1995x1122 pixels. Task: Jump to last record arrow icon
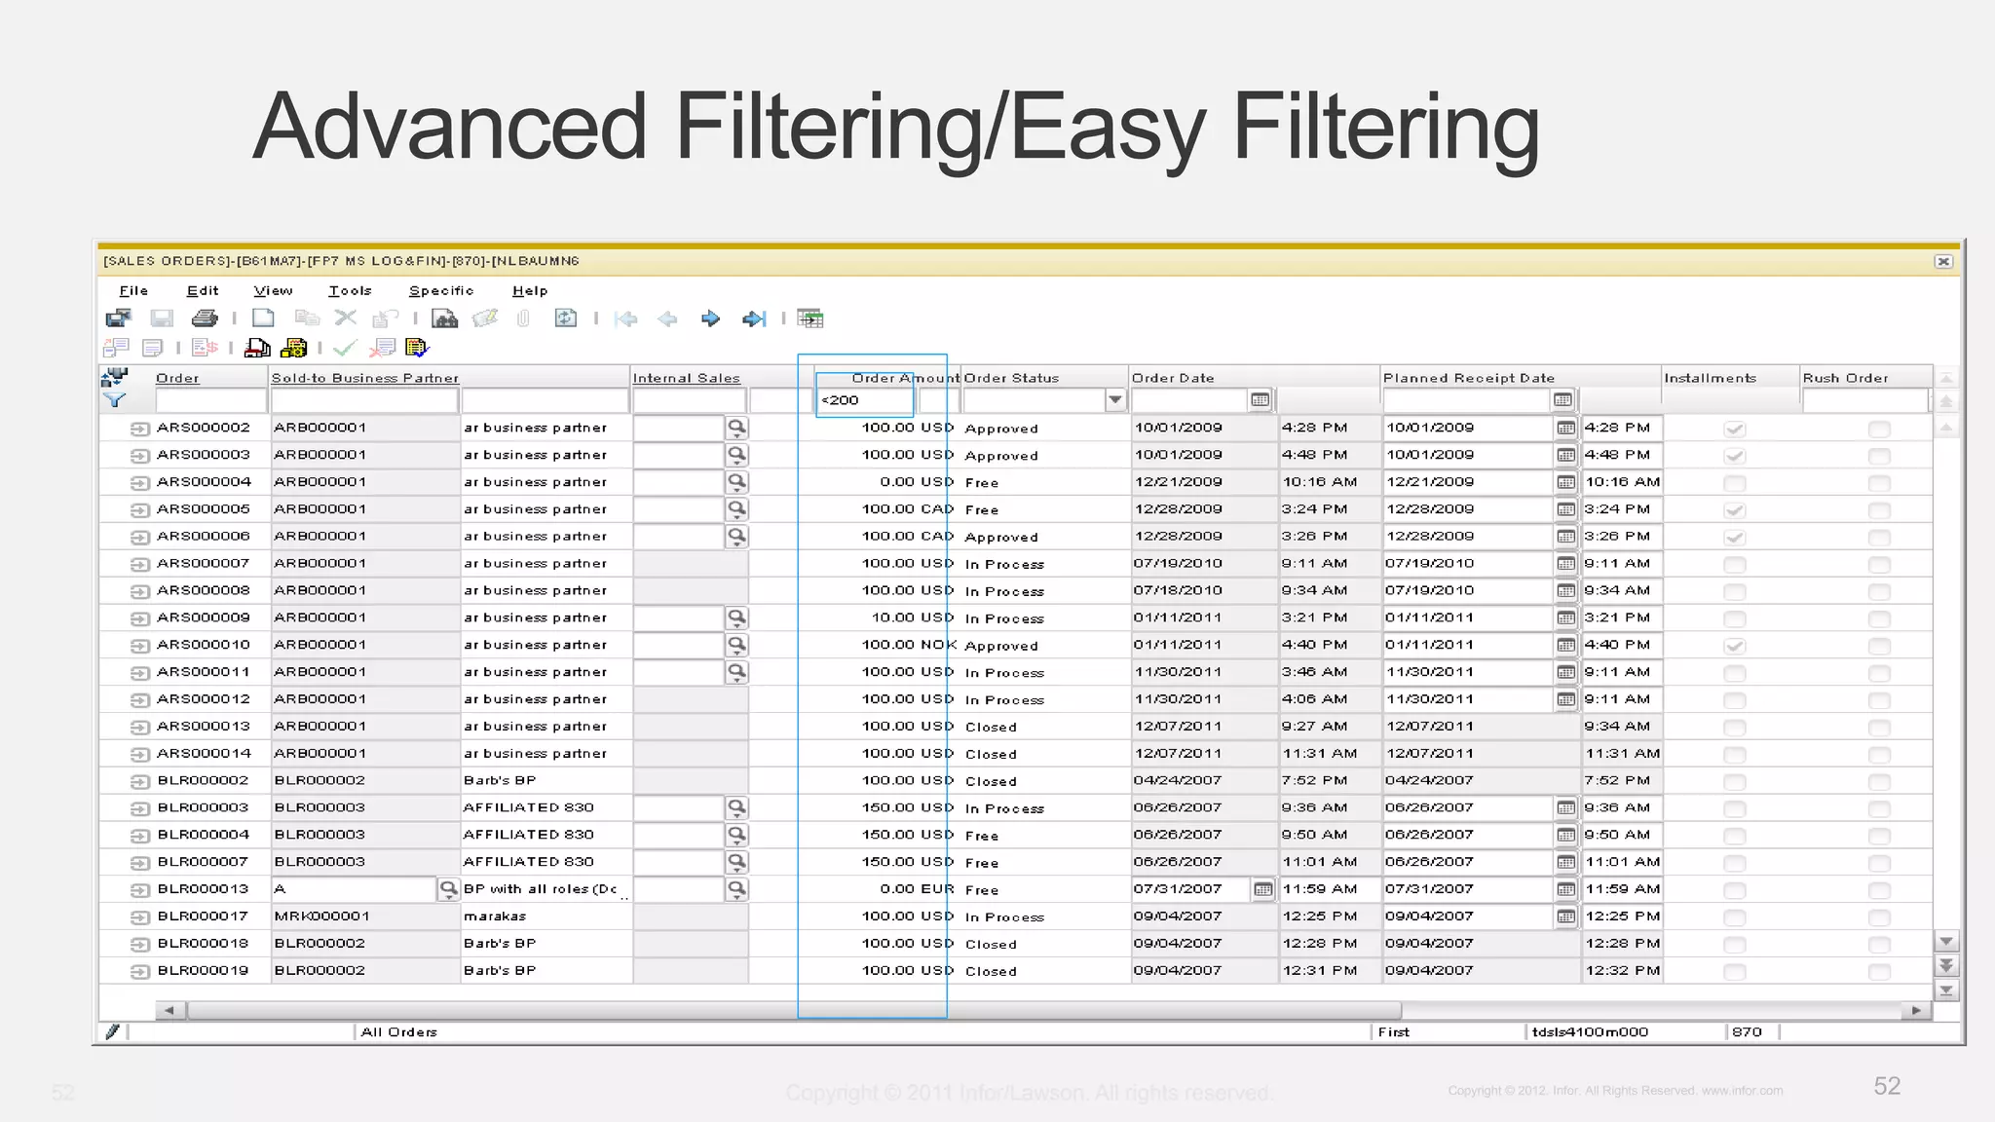754,318
